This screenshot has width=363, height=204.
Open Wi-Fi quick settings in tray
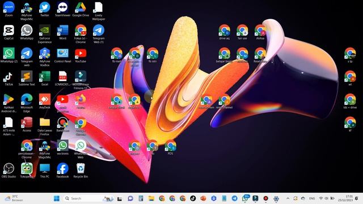tap(321, 198)
